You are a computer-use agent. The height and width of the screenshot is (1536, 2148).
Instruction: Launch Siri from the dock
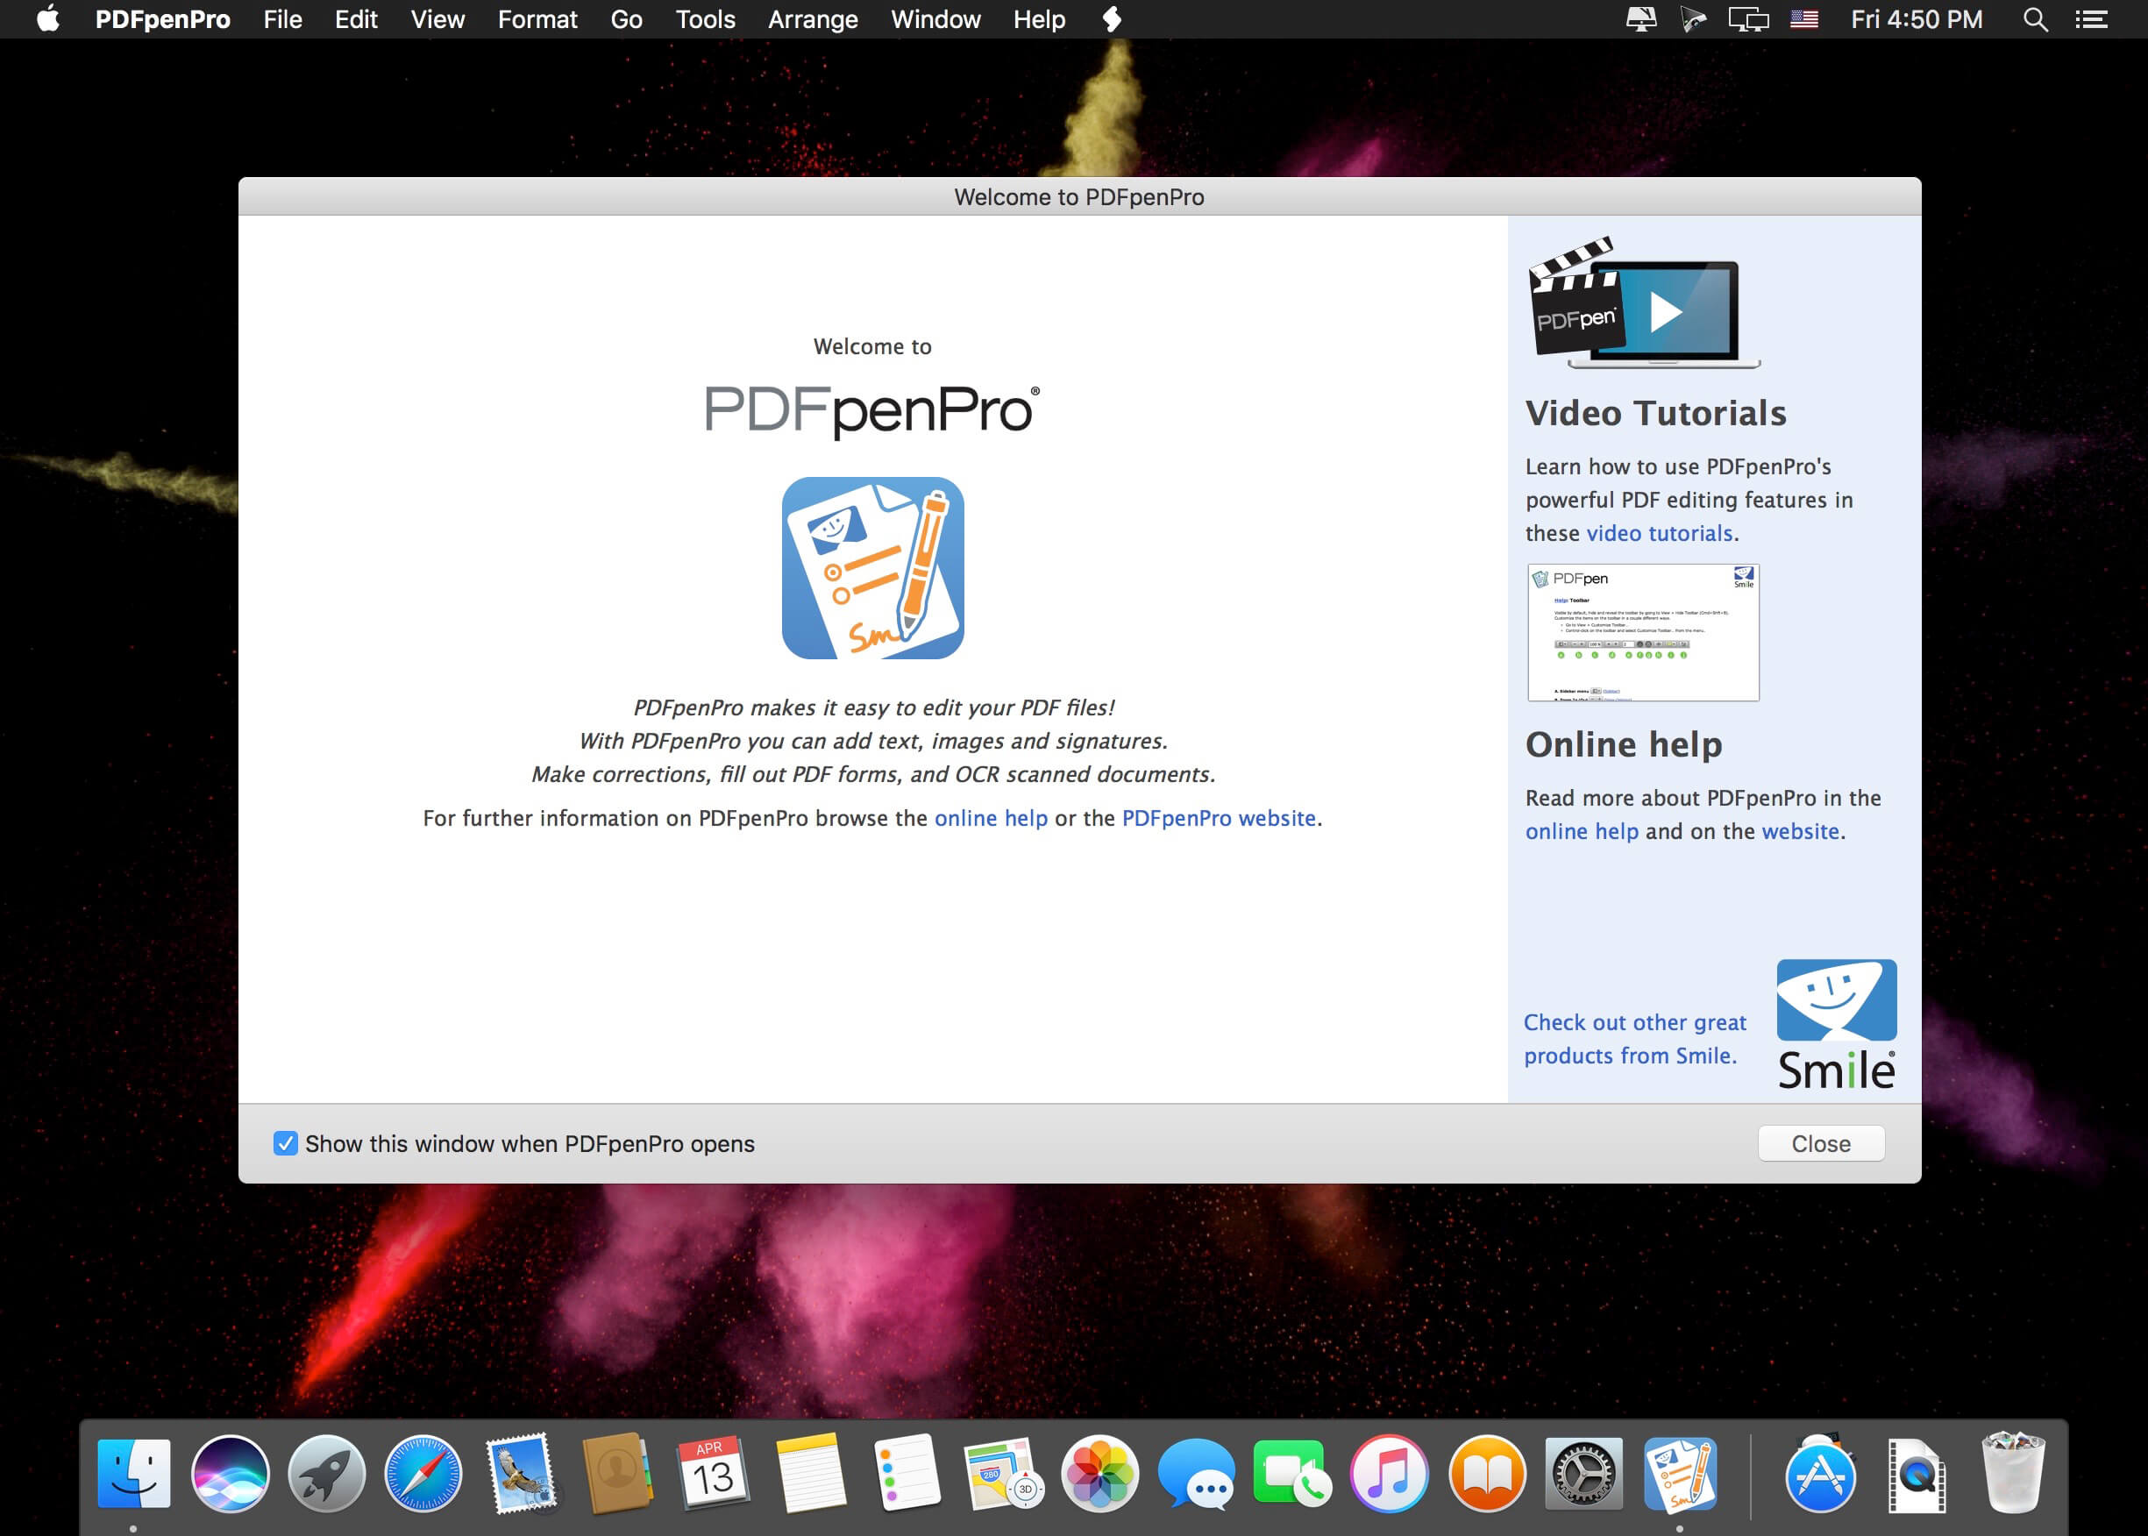click(230, 1473)
